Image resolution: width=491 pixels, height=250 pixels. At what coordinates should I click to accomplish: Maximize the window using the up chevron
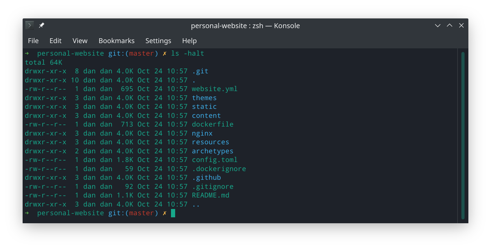coord(450,25)
